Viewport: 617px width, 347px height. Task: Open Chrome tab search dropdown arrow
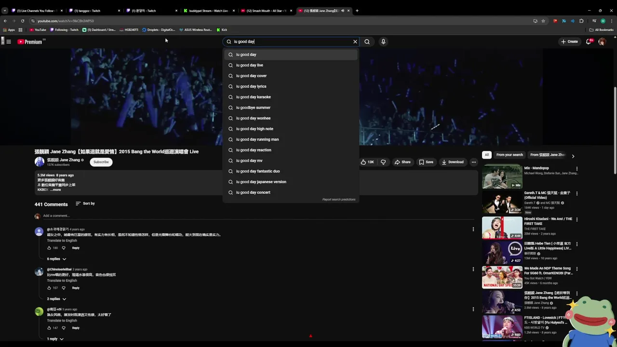click(x=5, y=11)
